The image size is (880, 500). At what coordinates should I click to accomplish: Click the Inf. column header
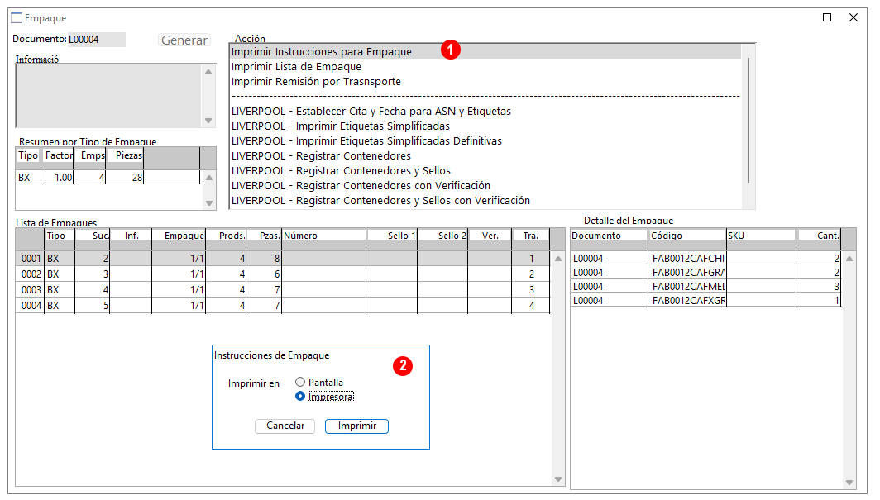point(131,236)
